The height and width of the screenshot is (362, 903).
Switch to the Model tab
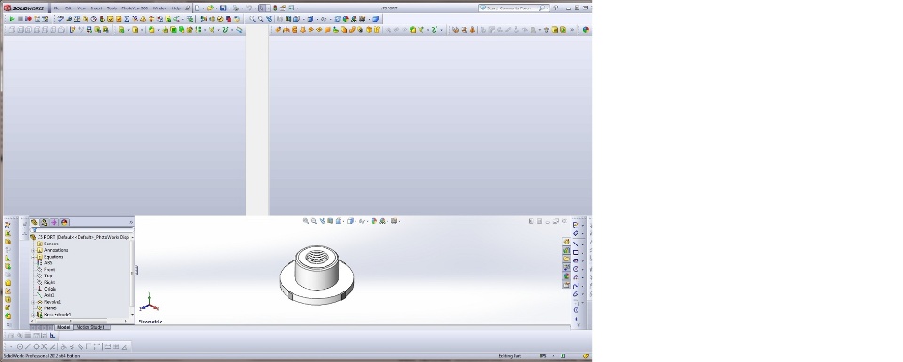click(63, 327)
